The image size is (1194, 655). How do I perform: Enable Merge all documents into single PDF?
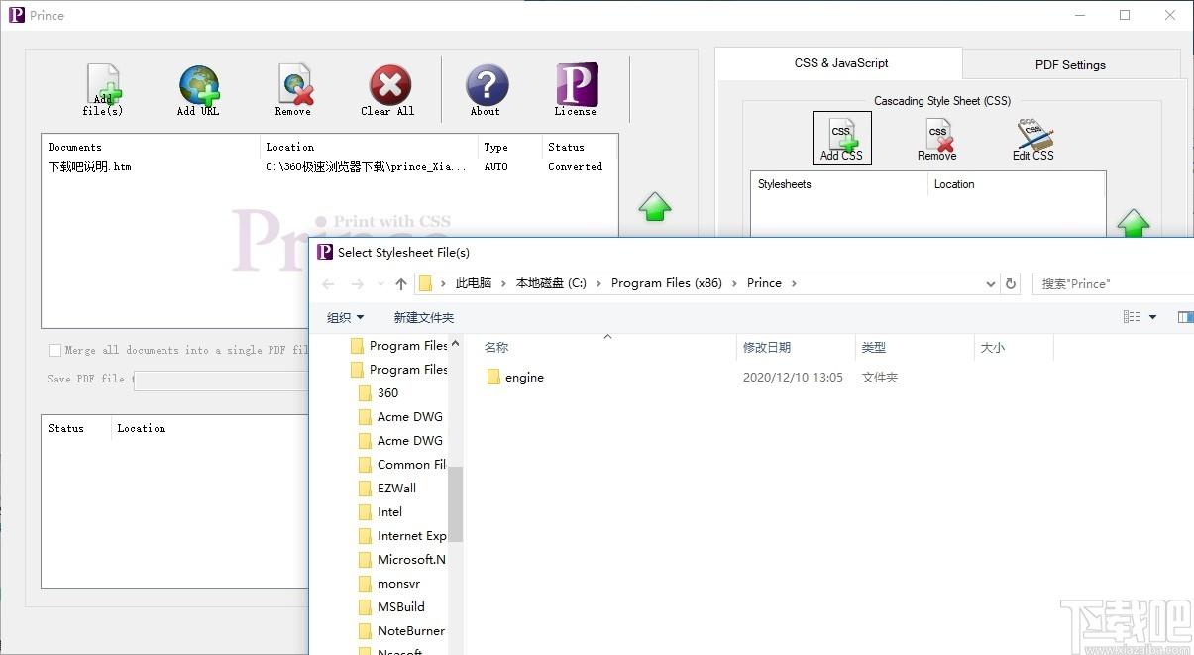tap(55, 350)
